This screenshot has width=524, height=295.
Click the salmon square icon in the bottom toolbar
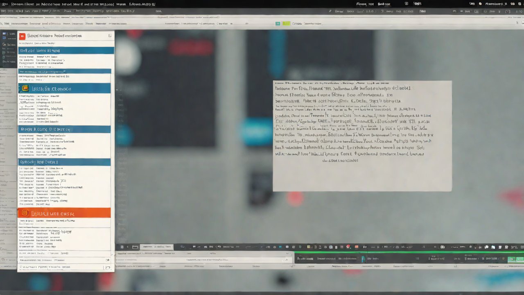click(357, 247)
